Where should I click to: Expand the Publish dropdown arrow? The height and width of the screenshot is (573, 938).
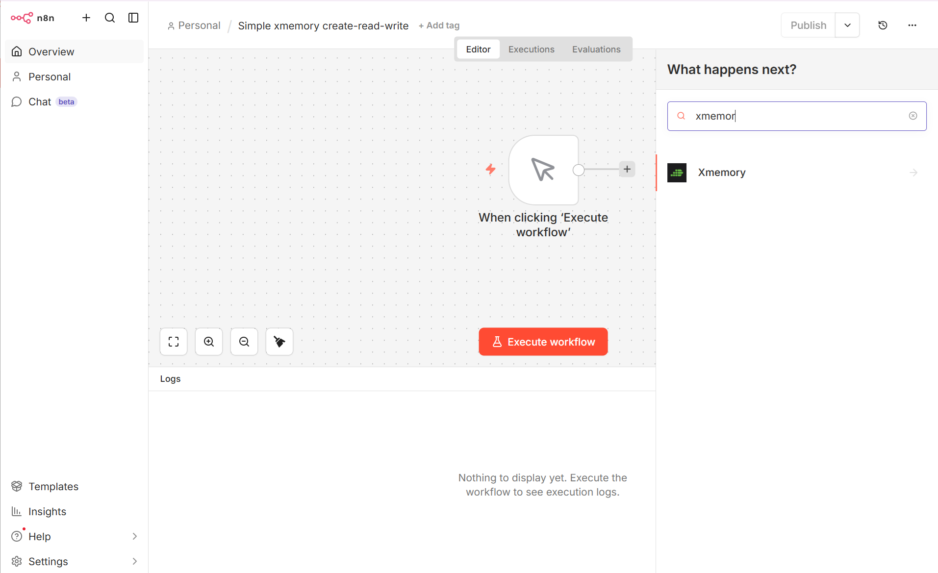coord(847,25)
